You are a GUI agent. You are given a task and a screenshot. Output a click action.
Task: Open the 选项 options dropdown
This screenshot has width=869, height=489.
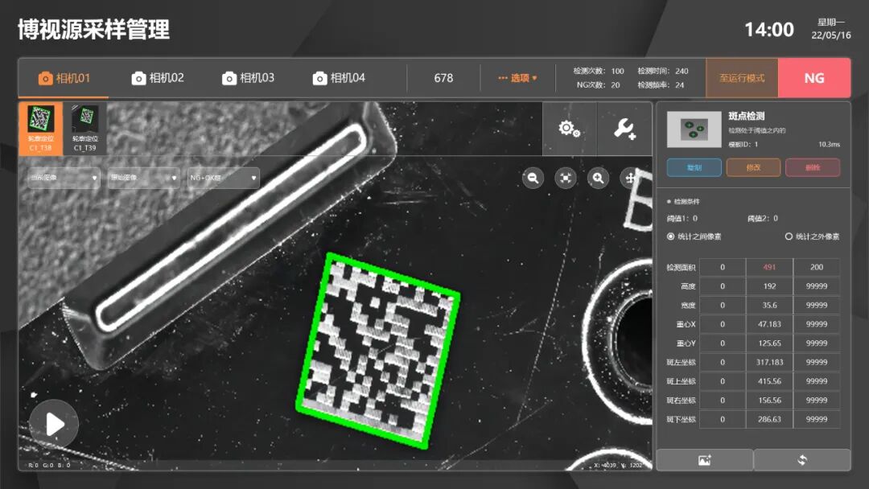517,78
